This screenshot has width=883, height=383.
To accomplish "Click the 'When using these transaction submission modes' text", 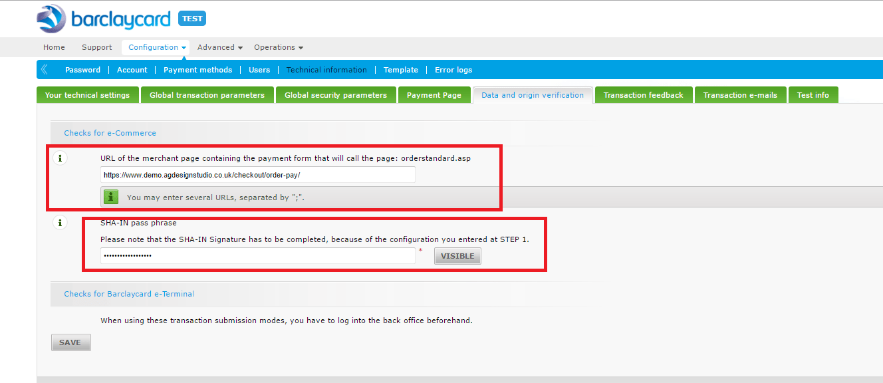I will click(x=287, y=320).
